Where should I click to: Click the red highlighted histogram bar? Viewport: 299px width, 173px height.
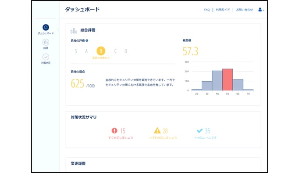[228, 79]
